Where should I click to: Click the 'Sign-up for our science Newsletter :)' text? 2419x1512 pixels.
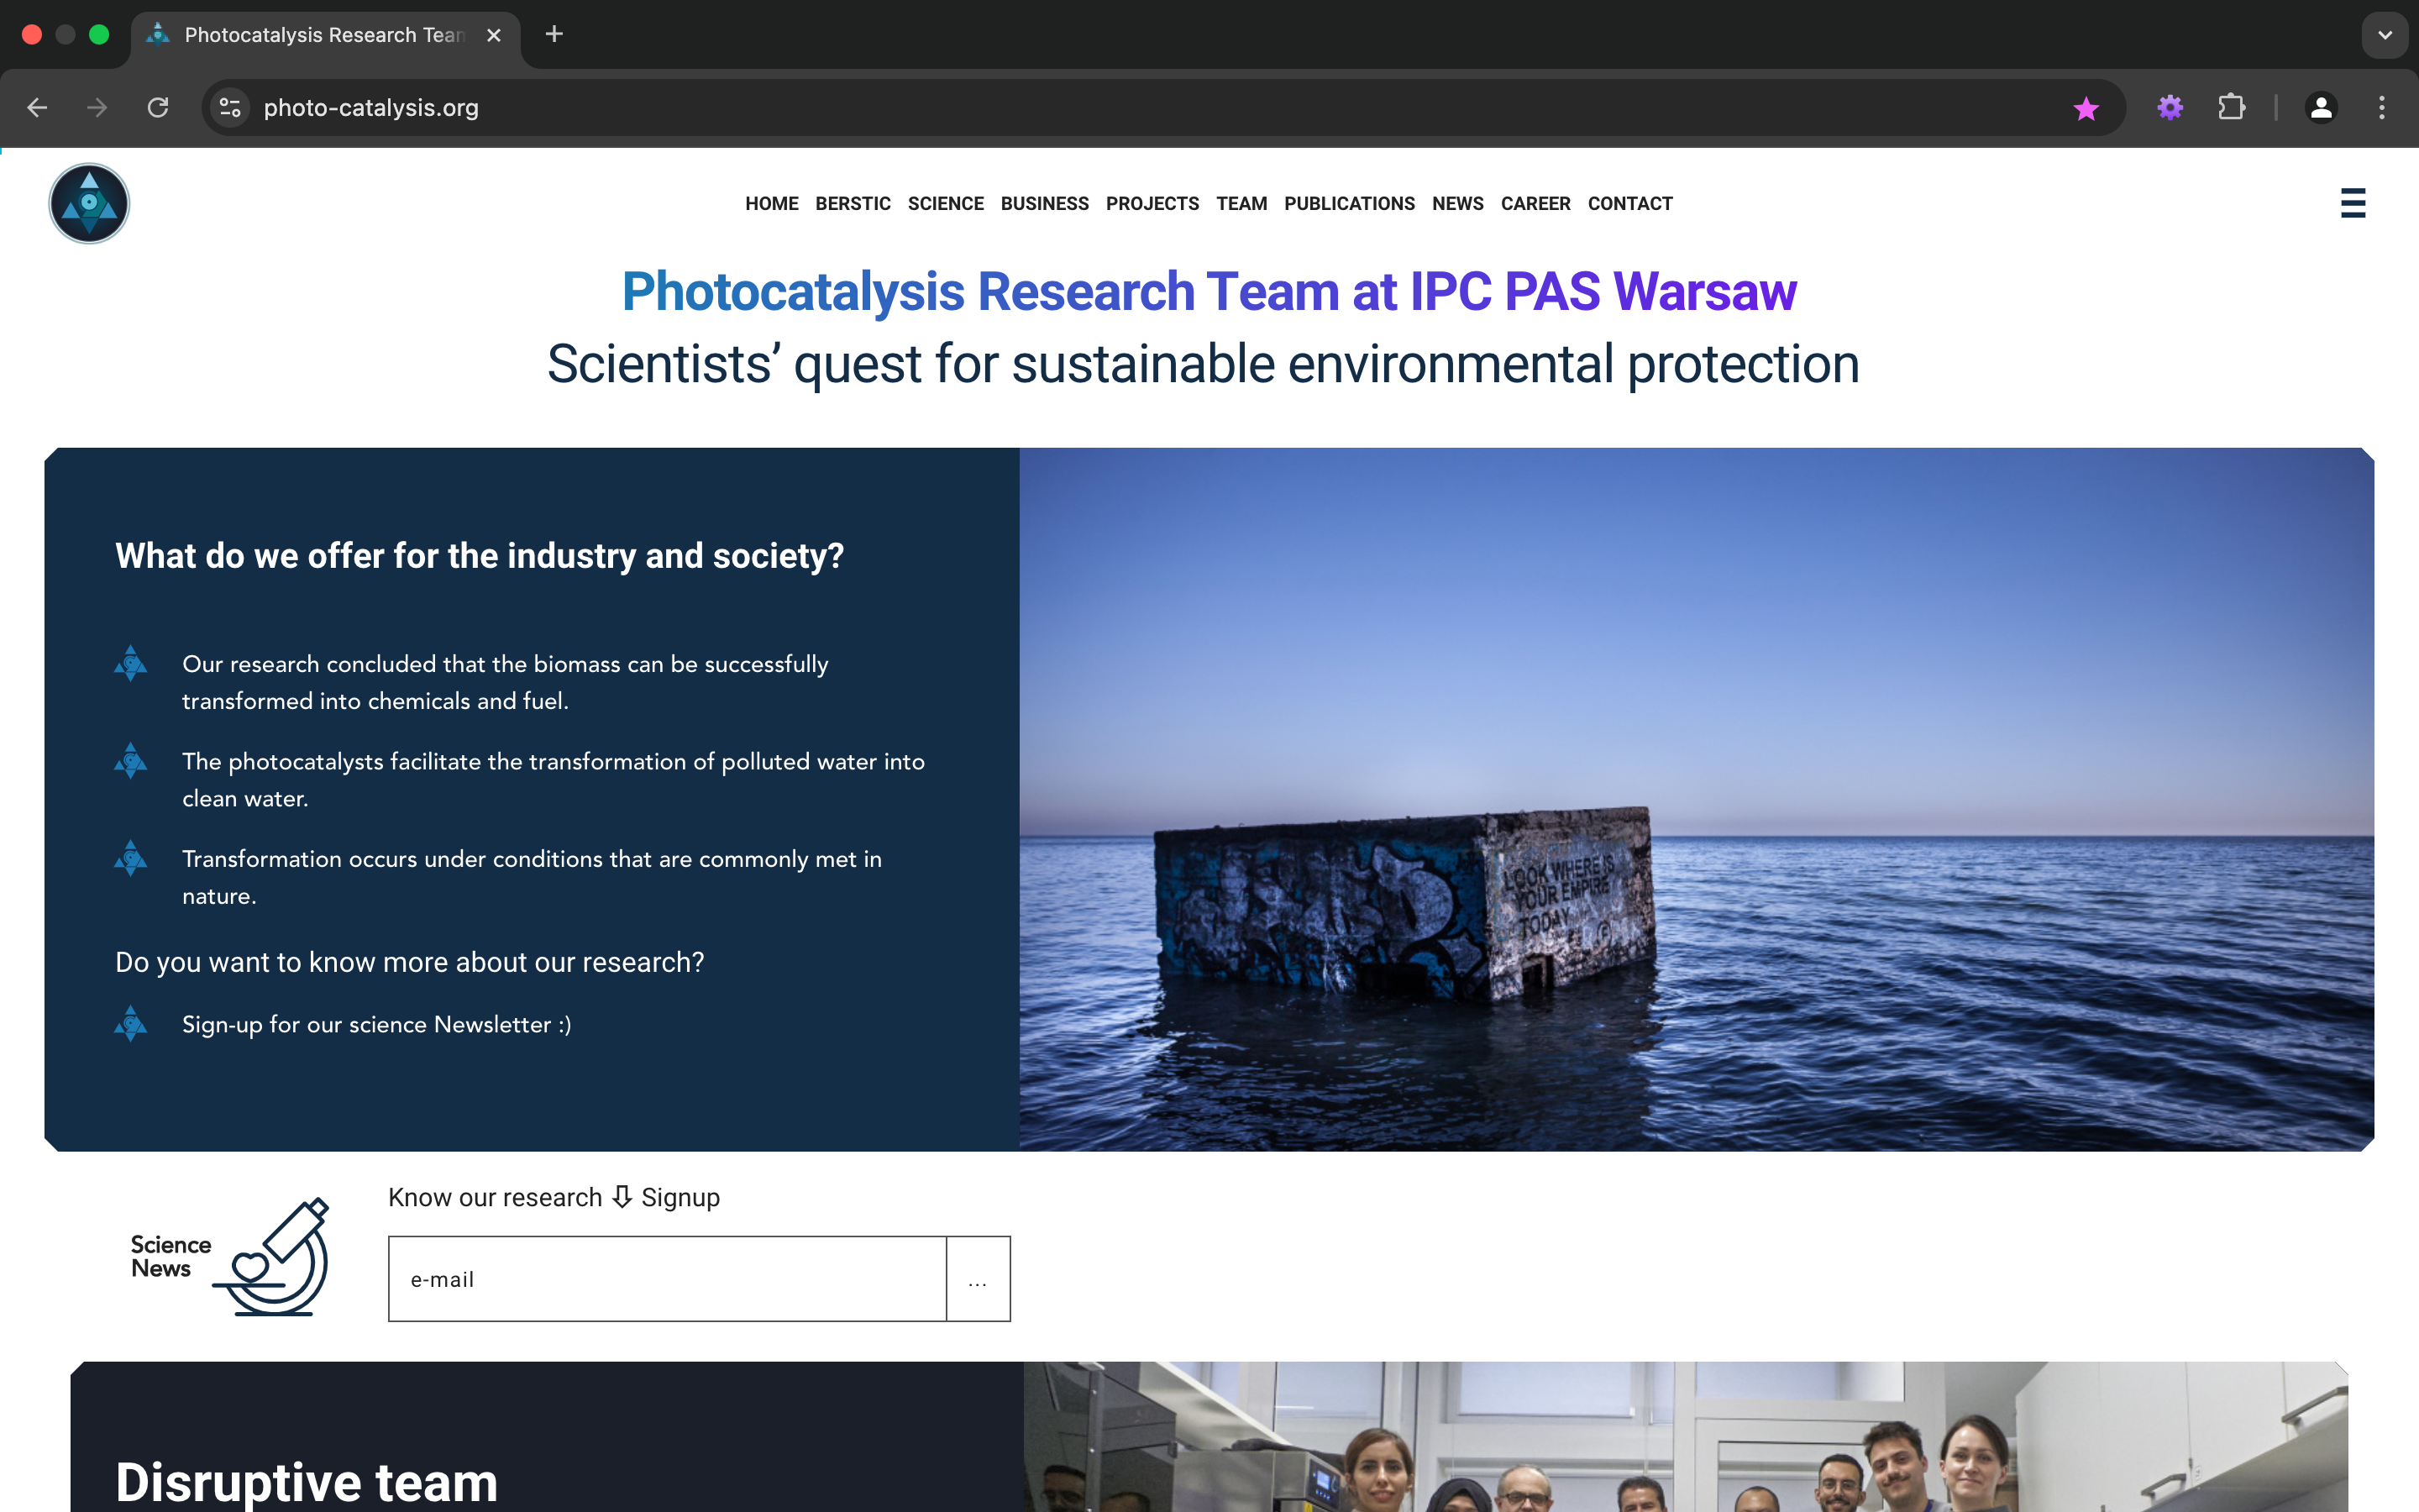point(377,1024)
